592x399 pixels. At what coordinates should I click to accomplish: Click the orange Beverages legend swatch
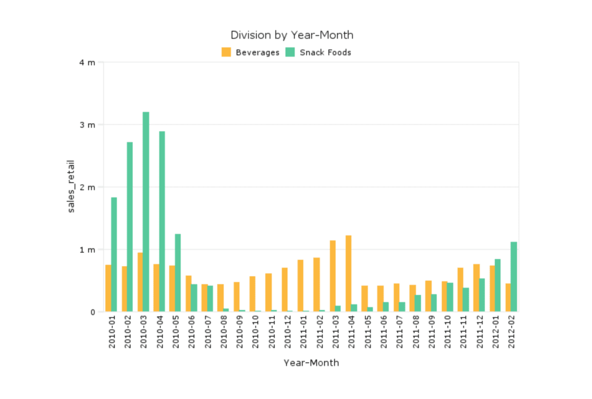click(226, 52)
